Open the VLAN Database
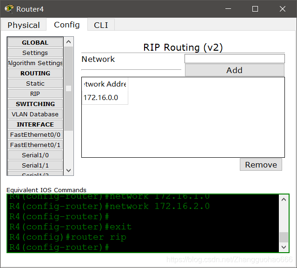Viewport: 297px width, 268px height. point(35,114)
